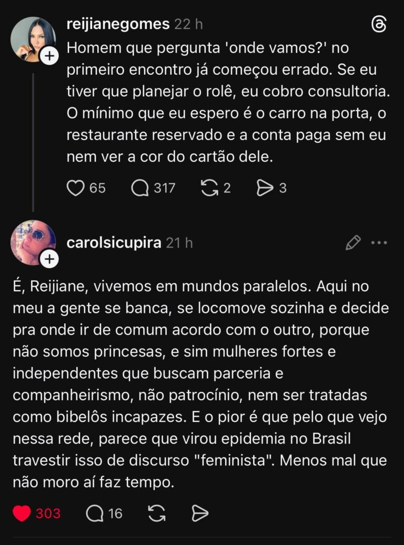The width and height of the screenshot is (404, 545).
Task: Like the reijianegomes post with the heart
Action: point(76,188)
